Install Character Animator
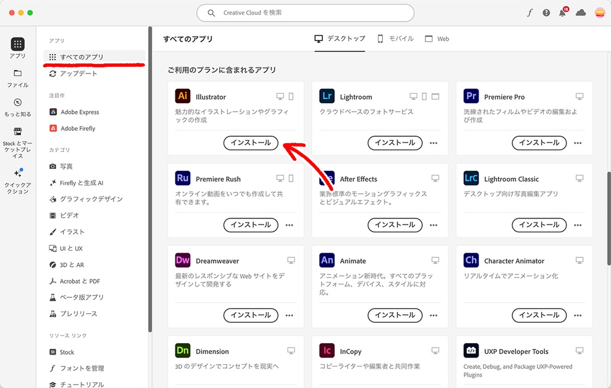The height and width of the screenshot is (388, 611). click(x=539, y=315)
